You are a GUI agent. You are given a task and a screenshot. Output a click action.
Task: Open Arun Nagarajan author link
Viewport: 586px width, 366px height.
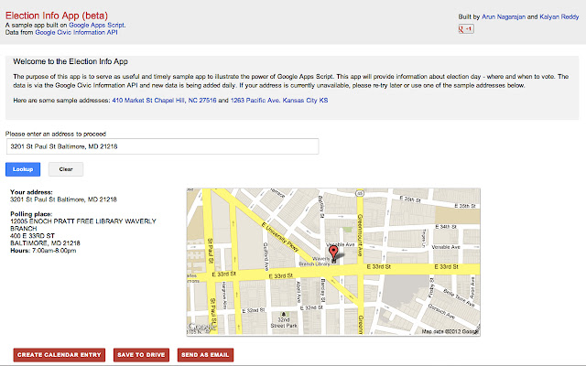click(x=504, y=16)
